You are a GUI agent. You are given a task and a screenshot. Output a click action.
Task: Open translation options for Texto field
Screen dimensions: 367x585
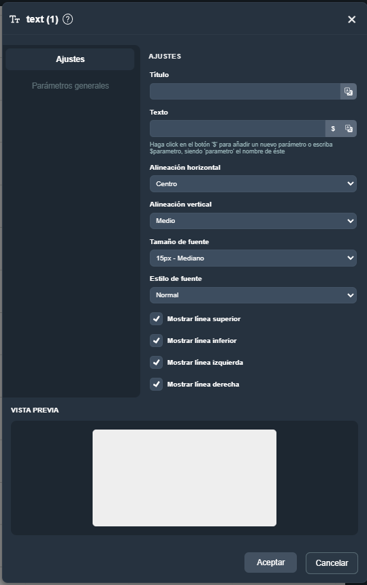pyautogui.click(x=349, y=128)
